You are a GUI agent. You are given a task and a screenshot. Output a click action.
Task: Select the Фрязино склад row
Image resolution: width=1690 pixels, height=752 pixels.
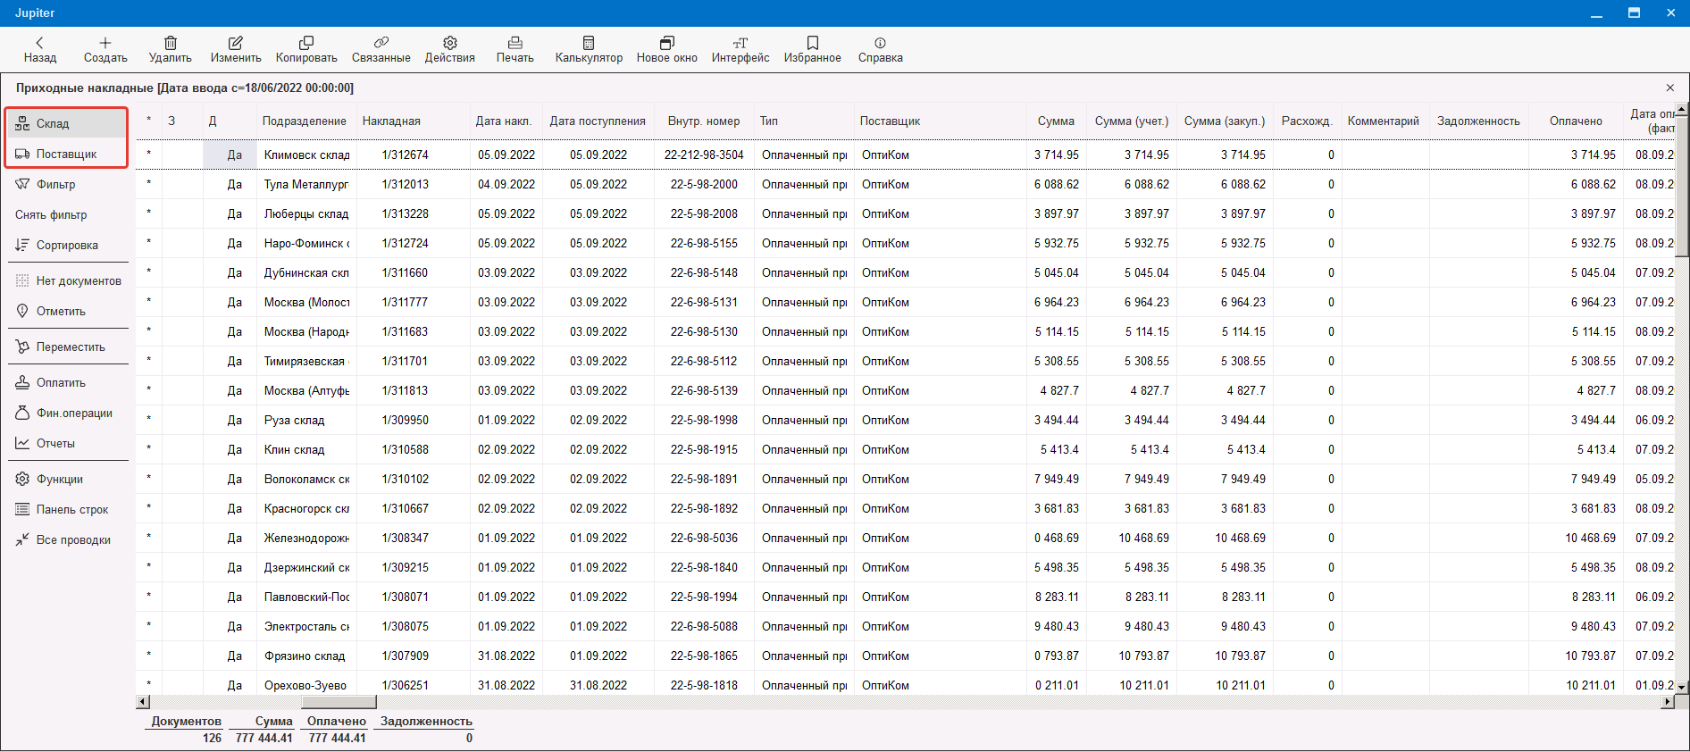coord(904,656)
